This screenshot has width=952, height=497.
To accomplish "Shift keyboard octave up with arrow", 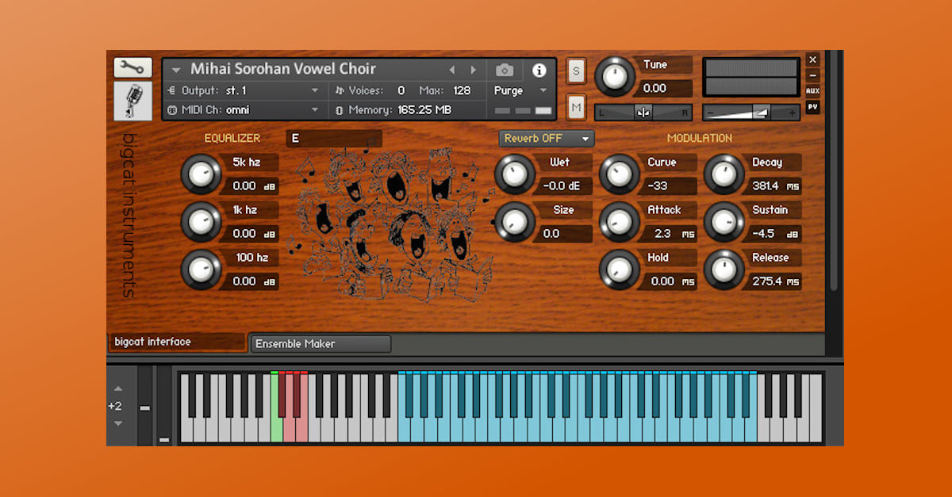I will click(117, 388).
